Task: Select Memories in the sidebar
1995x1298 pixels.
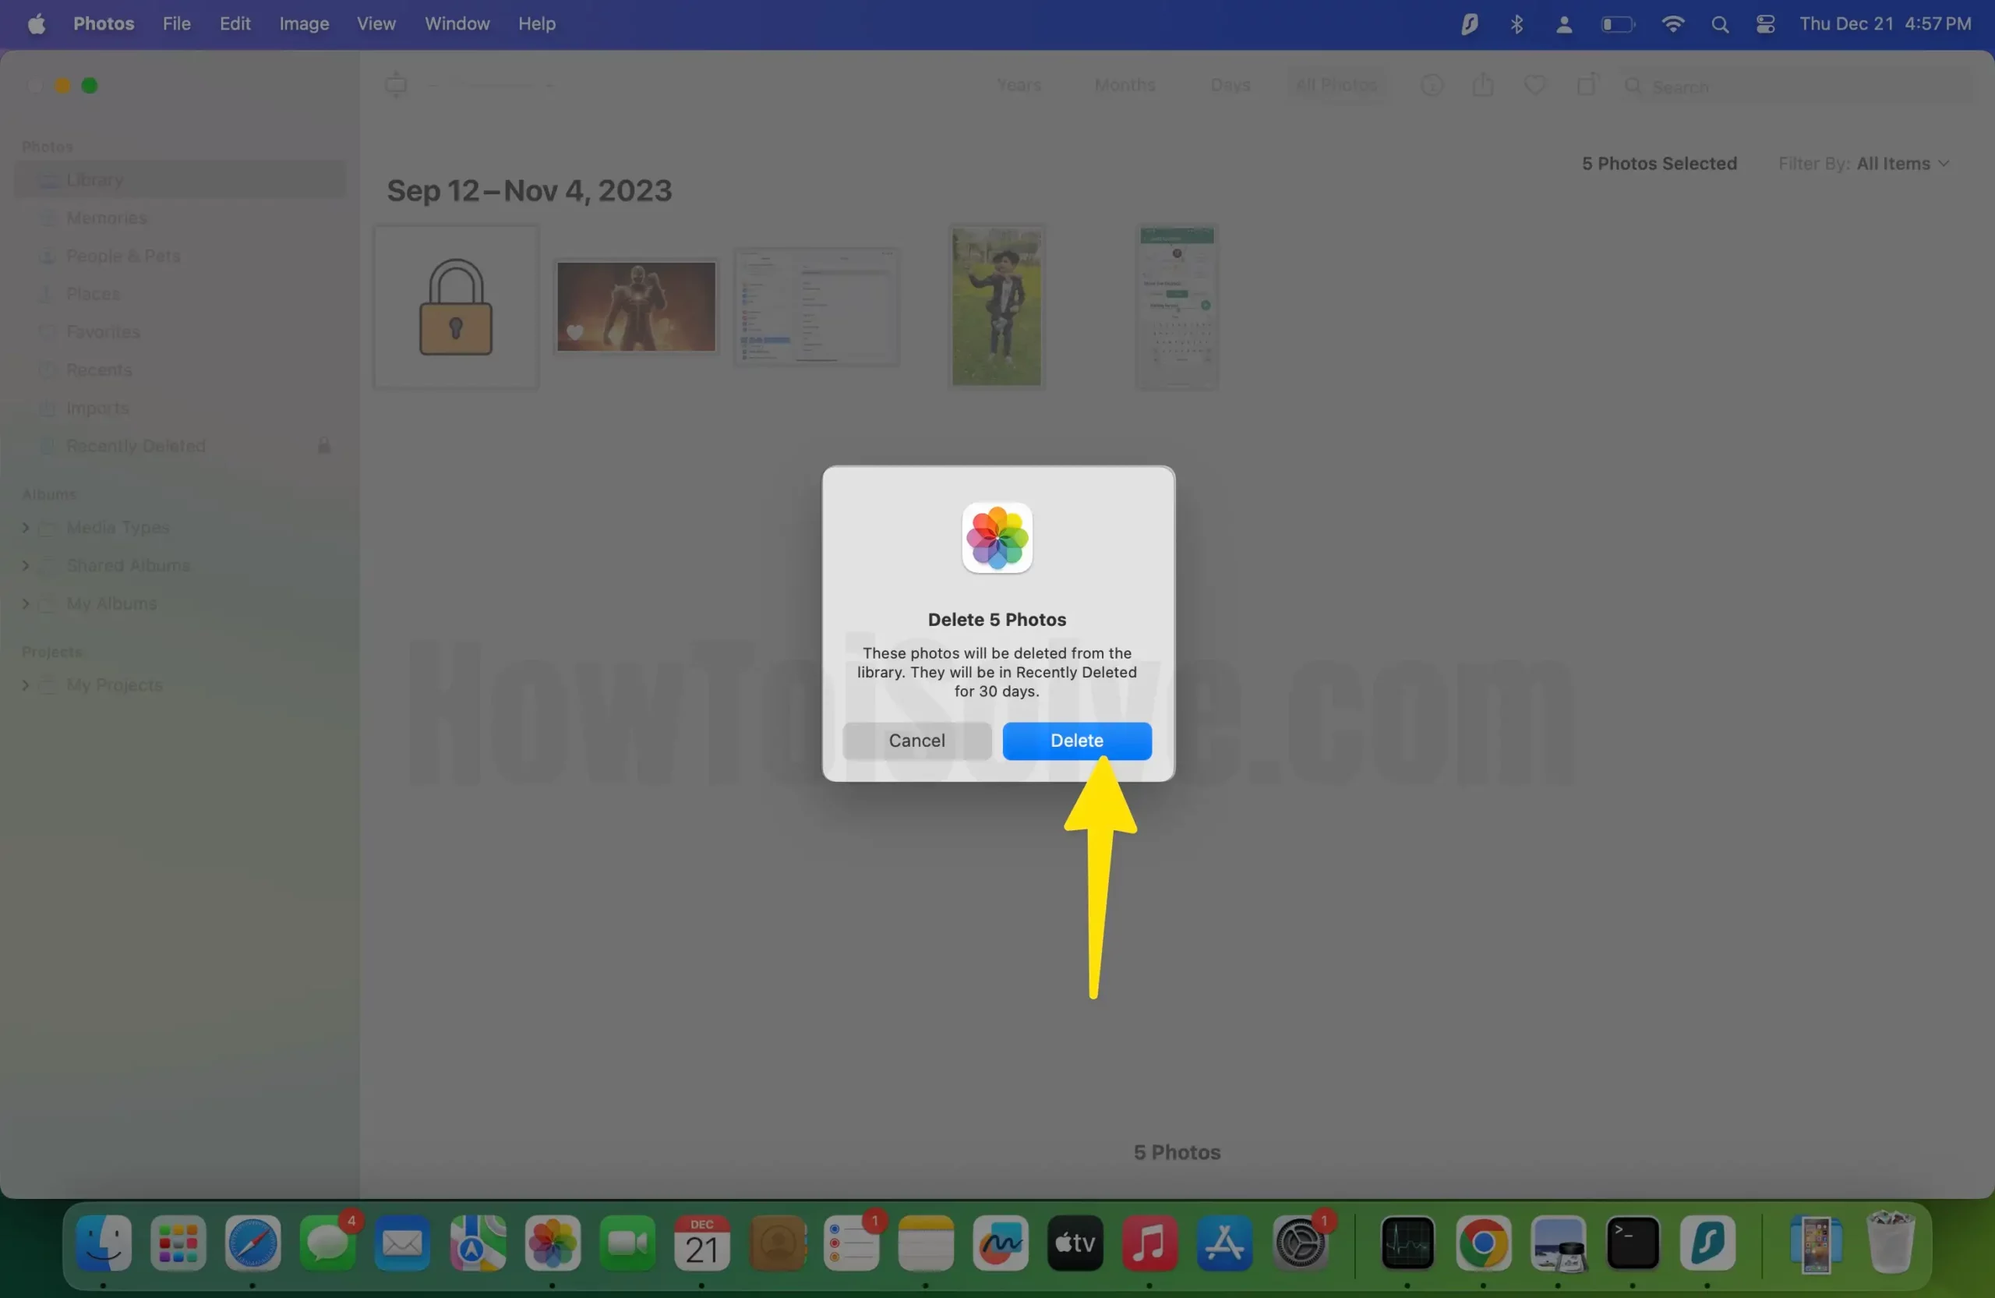Action: (x=179, y=218)
